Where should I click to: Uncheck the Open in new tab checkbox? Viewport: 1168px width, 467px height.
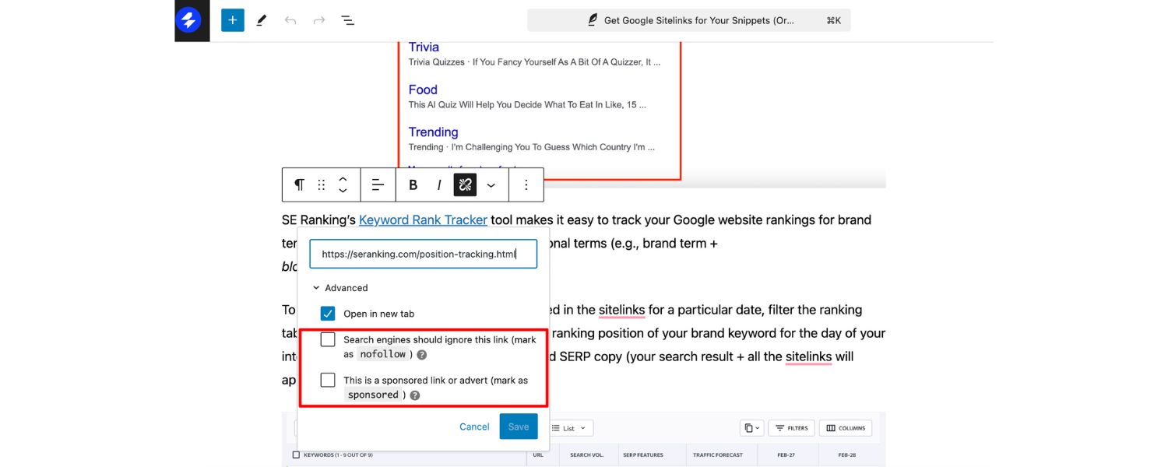pos(328,313)
